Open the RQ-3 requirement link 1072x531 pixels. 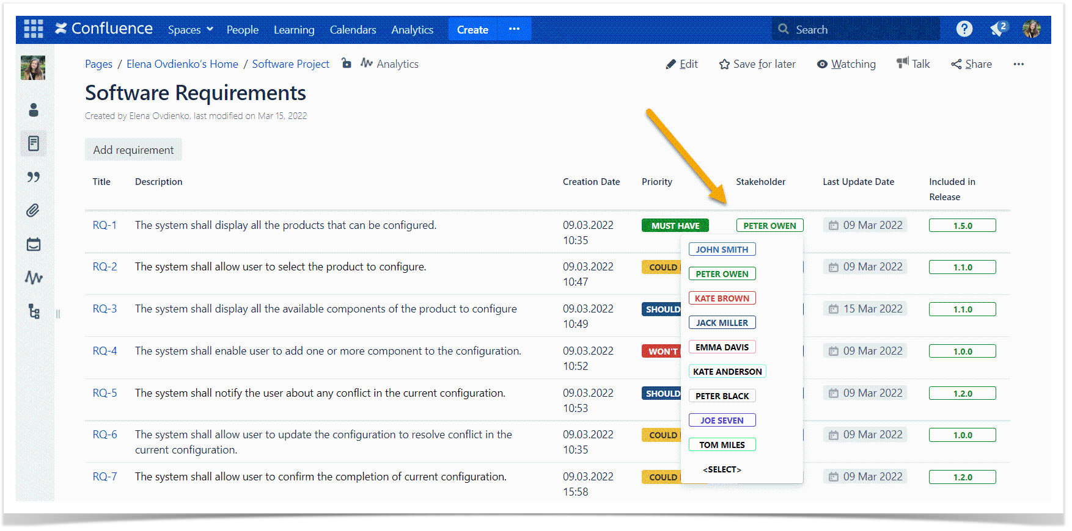click(105, 309)
